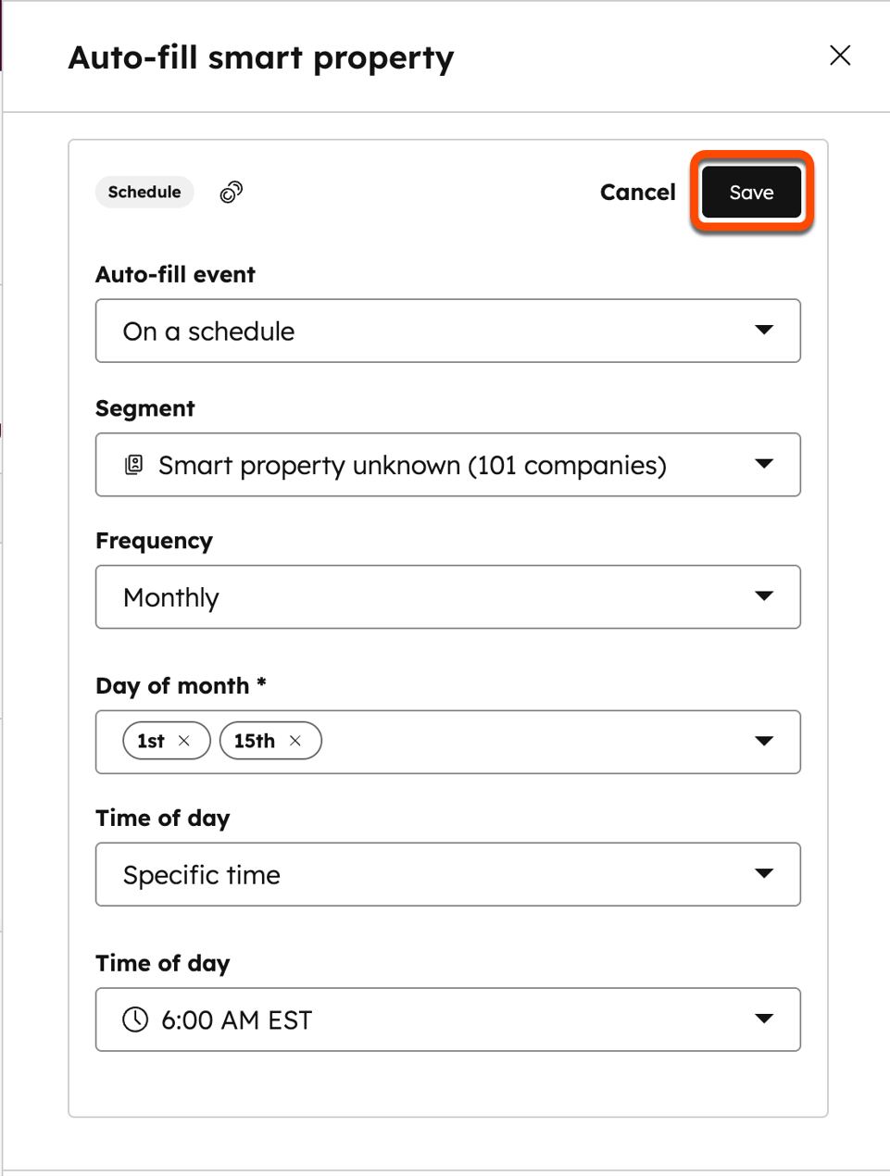Select the "1st" chip in Day of month
Image resolution: width=890 pixels, height=1176 pixels.
coord(151,741)
